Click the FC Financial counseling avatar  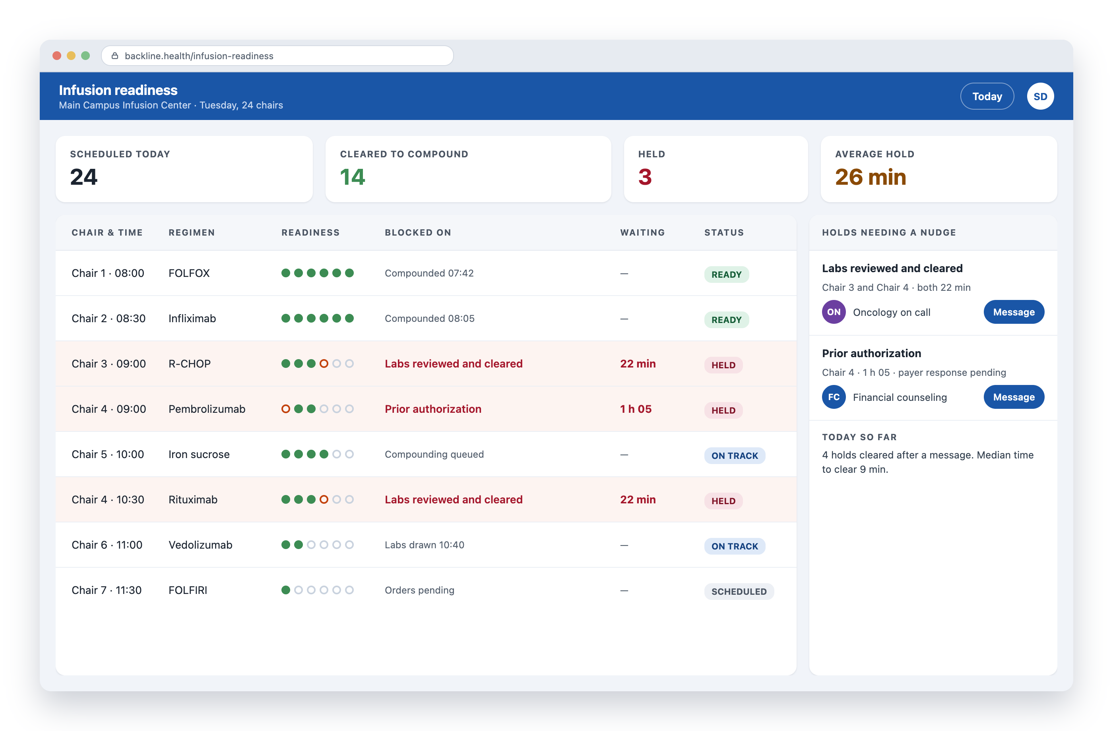(833, 397)
